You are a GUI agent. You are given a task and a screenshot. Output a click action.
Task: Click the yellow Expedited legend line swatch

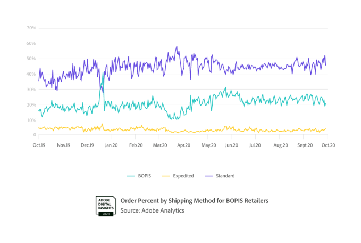tap(166, 175)
